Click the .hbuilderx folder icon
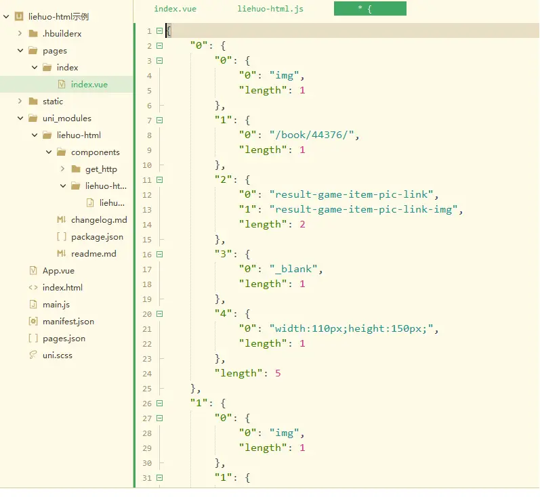 (x=33, y=33)
